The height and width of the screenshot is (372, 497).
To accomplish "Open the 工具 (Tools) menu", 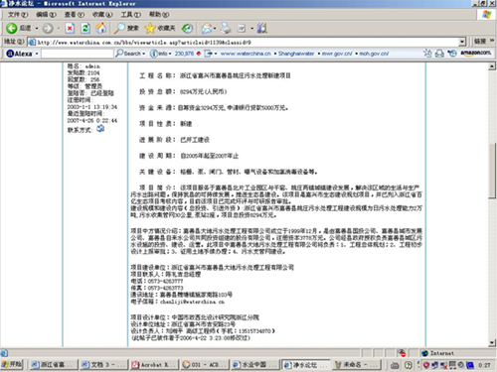I will click(130, 15).
